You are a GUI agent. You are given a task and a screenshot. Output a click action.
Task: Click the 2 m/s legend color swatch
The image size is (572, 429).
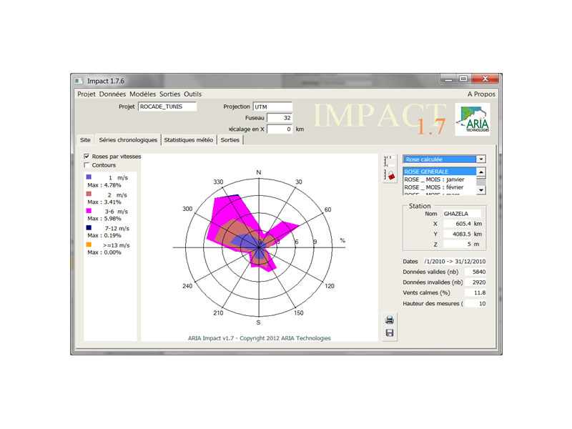(x=89, y=194)
